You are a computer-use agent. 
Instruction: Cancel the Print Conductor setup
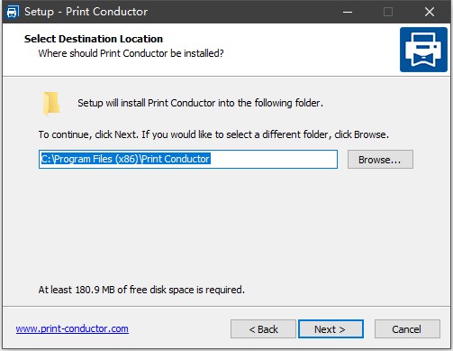407,329
